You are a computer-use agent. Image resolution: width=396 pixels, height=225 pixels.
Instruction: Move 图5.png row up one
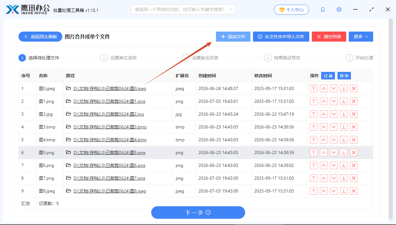[x=324, y=152]
